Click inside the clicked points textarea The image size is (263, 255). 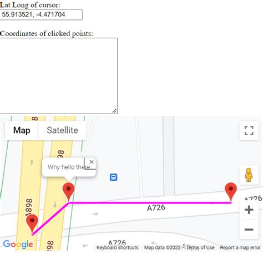[59, 76]
